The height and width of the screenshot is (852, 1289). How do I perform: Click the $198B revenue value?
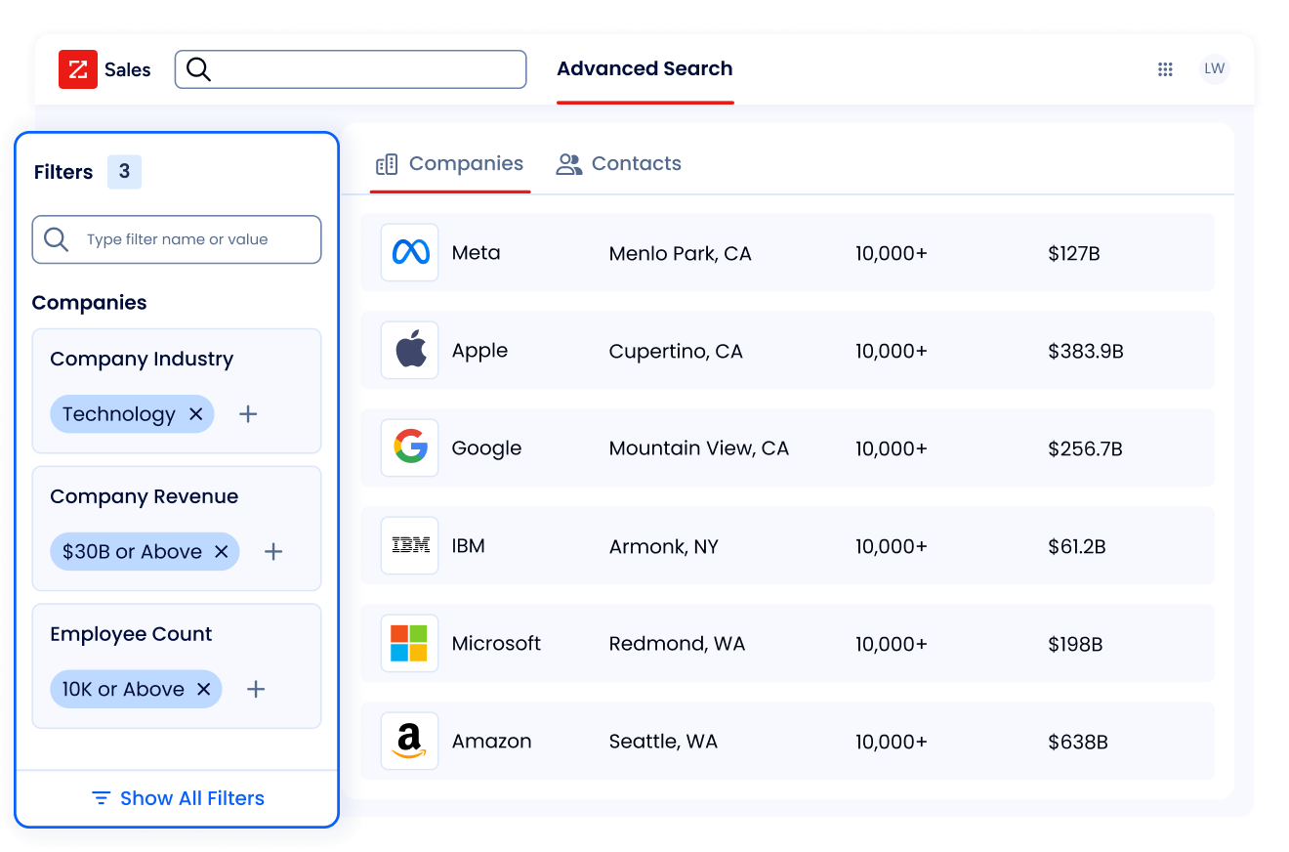(1075, 645)
